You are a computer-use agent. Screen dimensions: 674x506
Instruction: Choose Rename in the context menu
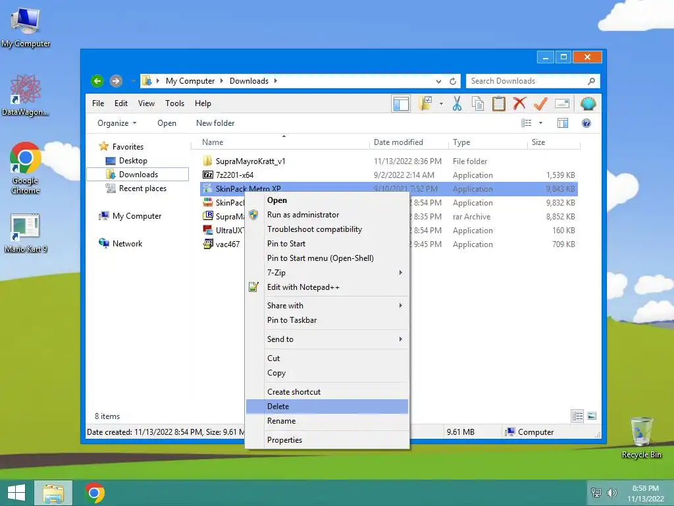(327, 421)
